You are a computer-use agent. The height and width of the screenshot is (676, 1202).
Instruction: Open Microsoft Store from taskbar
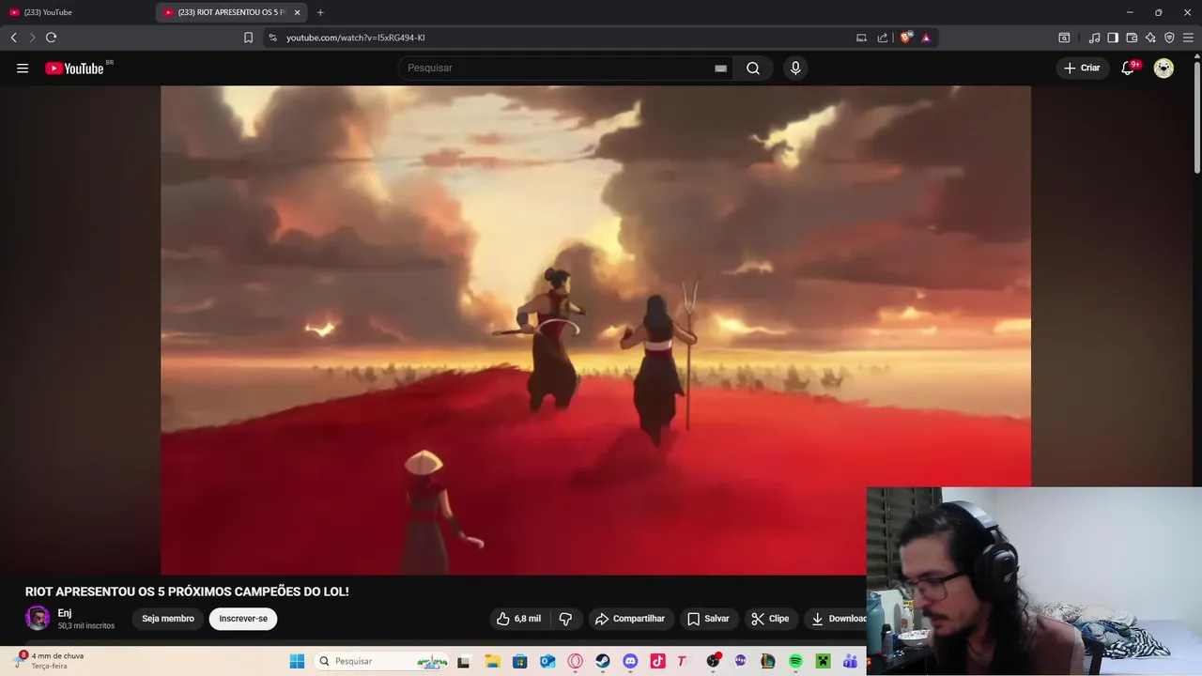[x=519, y=661]
